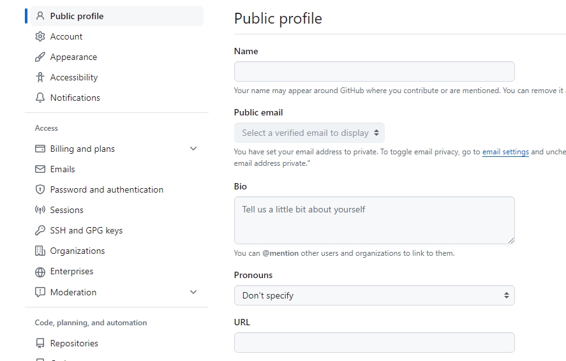Click the Emails envelope icon

click(x=40, y=169)
